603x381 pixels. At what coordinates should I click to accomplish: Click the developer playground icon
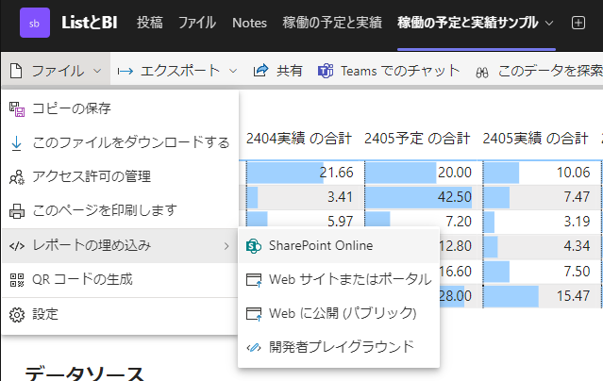pos(254,348)
